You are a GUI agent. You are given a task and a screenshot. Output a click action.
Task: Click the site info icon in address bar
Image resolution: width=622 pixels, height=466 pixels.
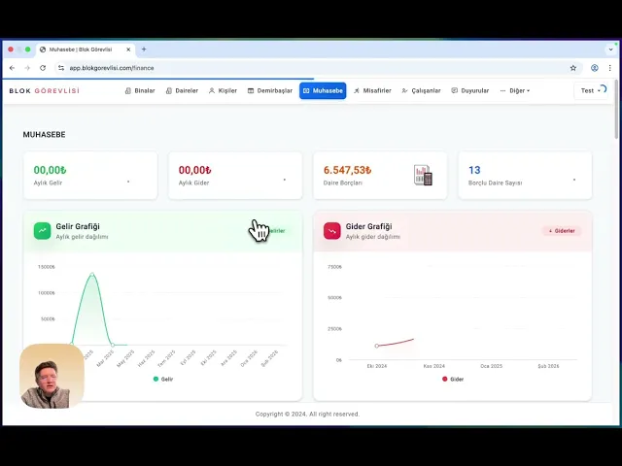click(x=61, y=68)
